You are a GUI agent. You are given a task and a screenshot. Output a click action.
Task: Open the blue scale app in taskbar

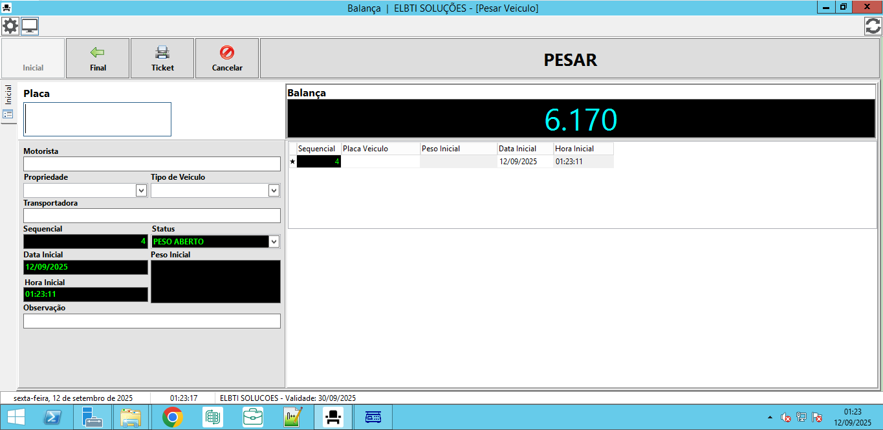pos(373,418)
